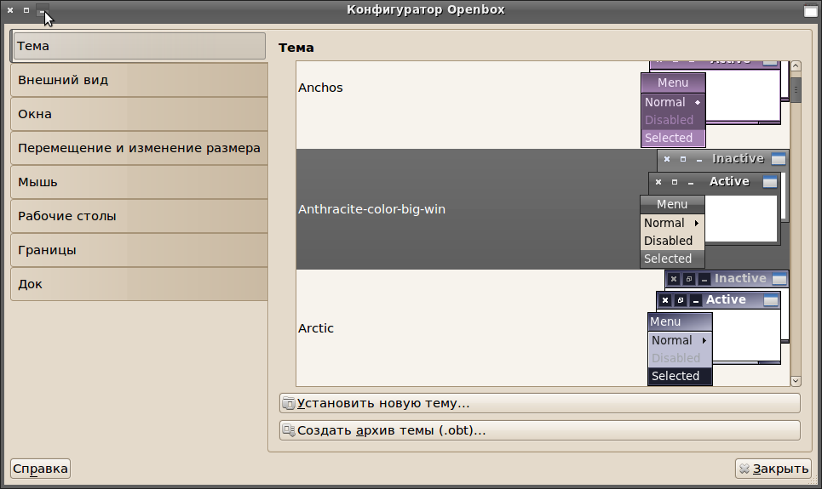Click the Anchos theme preview thumbnail

(715, 105)
